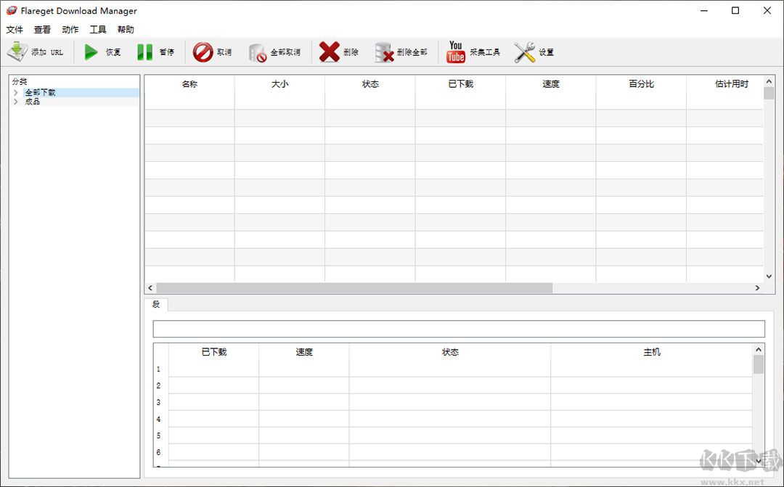Open Settings with the wrench icon

tap(524, 52)
